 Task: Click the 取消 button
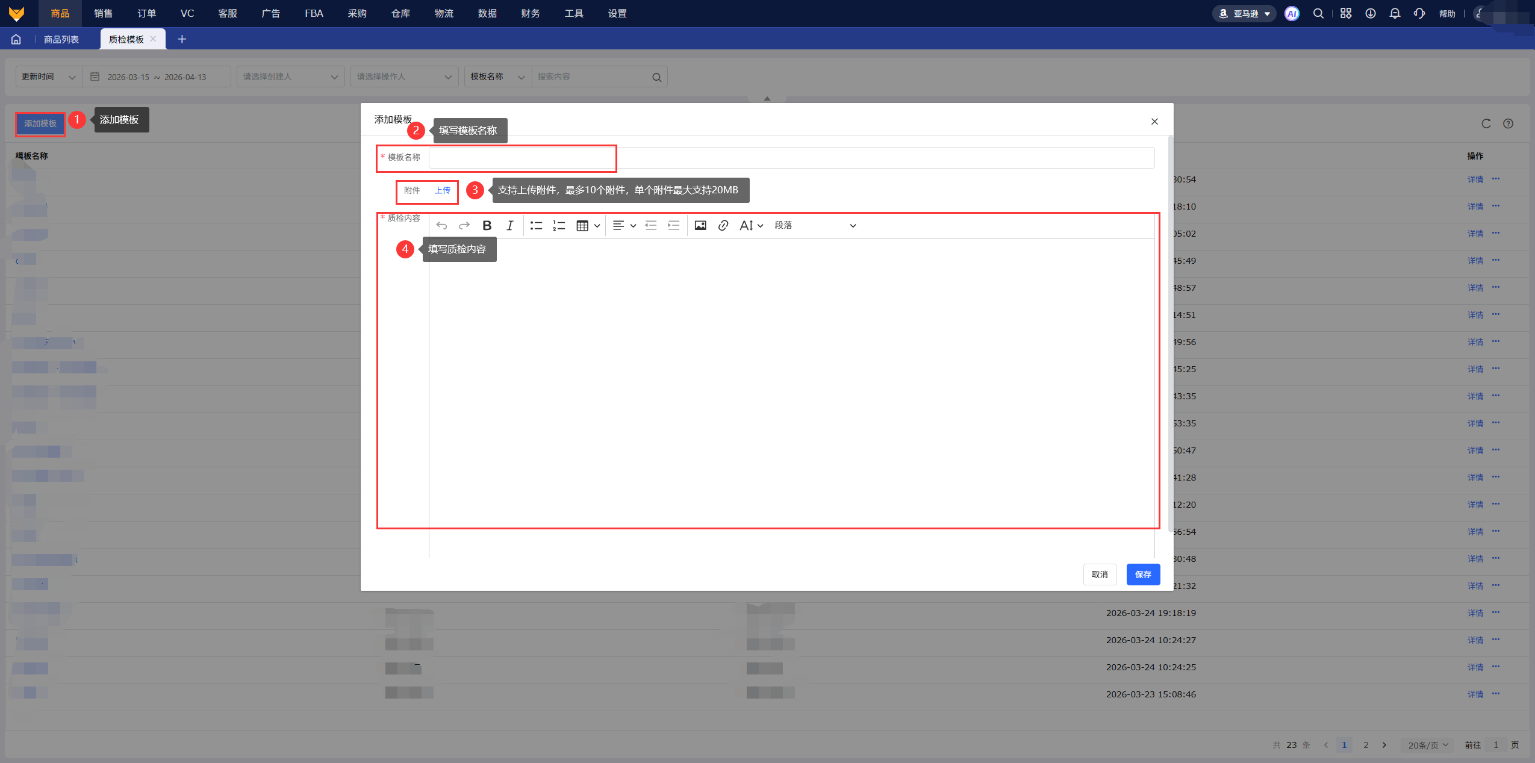[1099, 574]
